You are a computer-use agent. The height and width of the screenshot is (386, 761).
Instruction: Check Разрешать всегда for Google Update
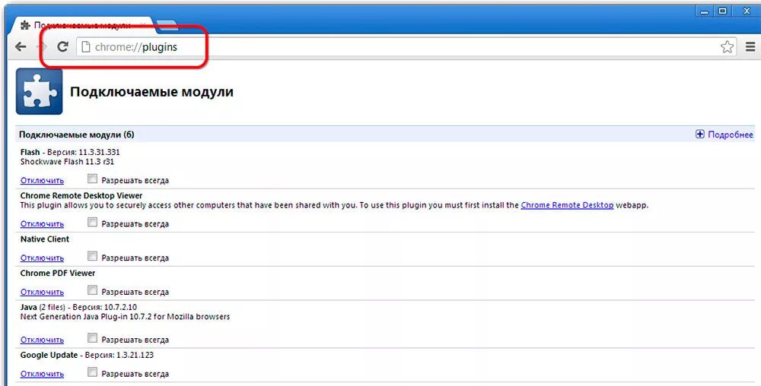pos(92,372)
